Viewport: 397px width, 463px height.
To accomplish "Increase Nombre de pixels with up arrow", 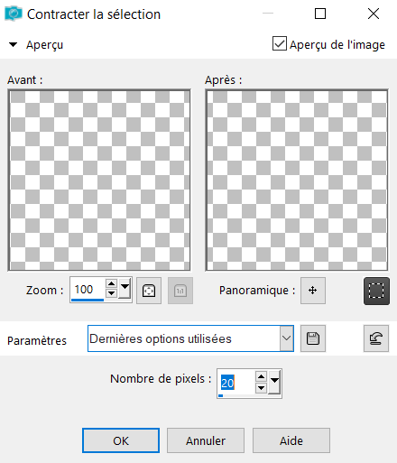I will (261, 376).
